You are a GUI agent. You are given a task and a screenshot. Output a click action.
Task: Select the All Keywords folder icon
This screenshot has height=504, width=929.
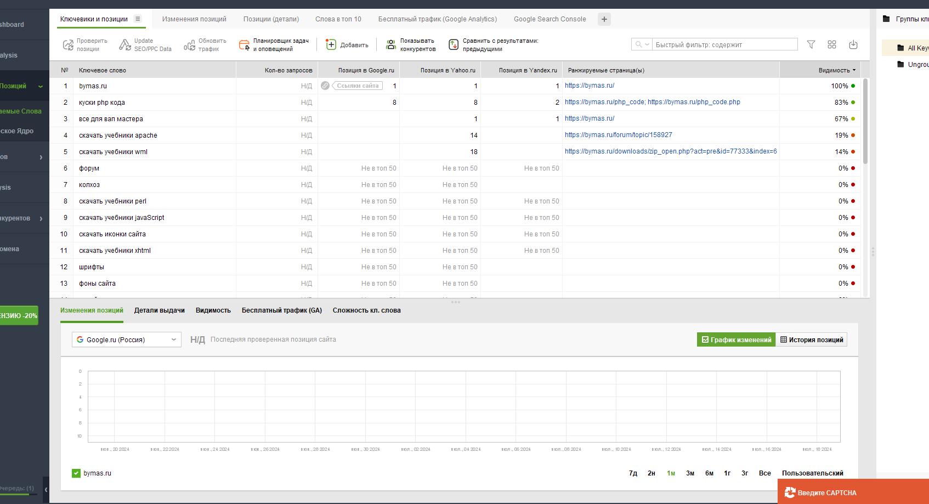900,48
